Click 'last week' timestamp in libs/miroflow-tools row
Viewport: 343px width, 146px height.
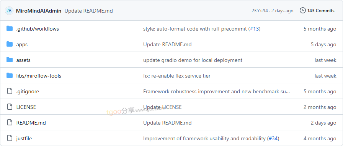(x=325, y=76)
